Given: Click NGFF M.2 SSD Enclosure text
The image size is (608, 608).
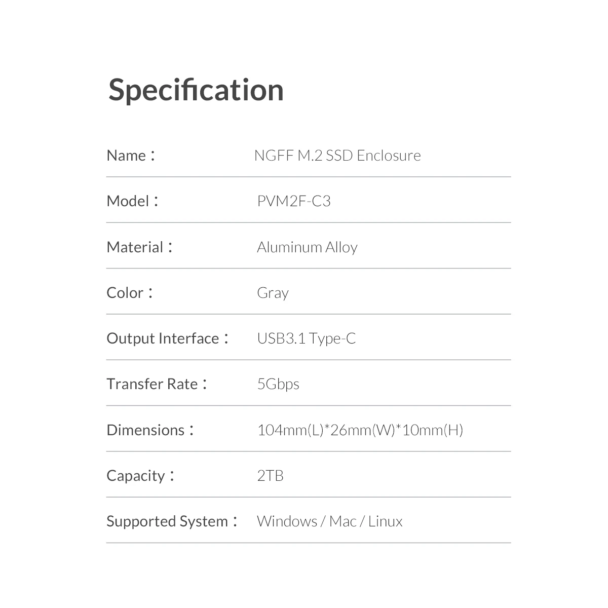Looking at the screenshot, I should coord(337,156).
